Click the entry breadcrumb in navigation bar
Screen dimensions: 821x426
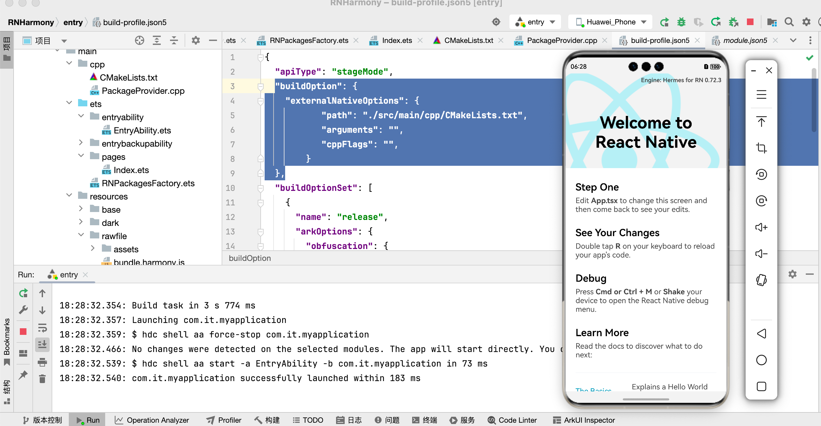click(73, 22)
